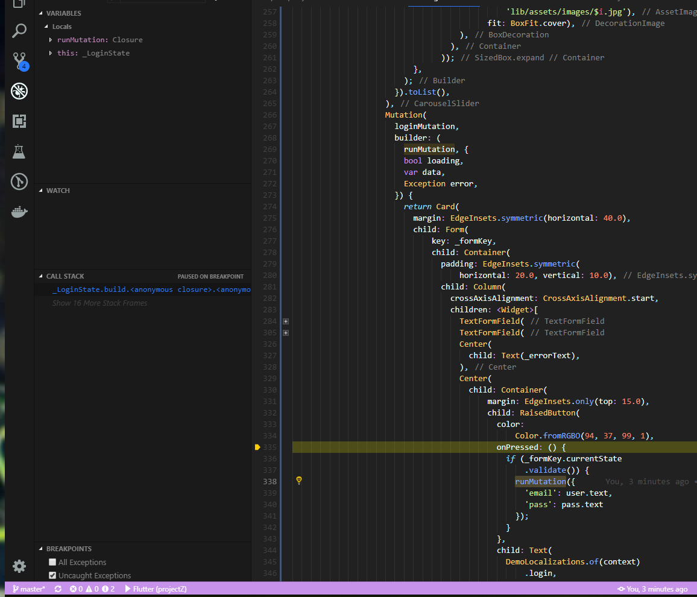Click PAUSED ON BREAKPOINT label
This screenshot has height=597, width=697.
click(210, 277)
